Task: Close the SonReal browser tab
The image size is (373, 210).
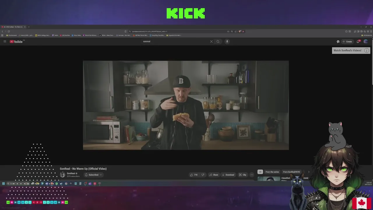Action: tap(25, 27)
